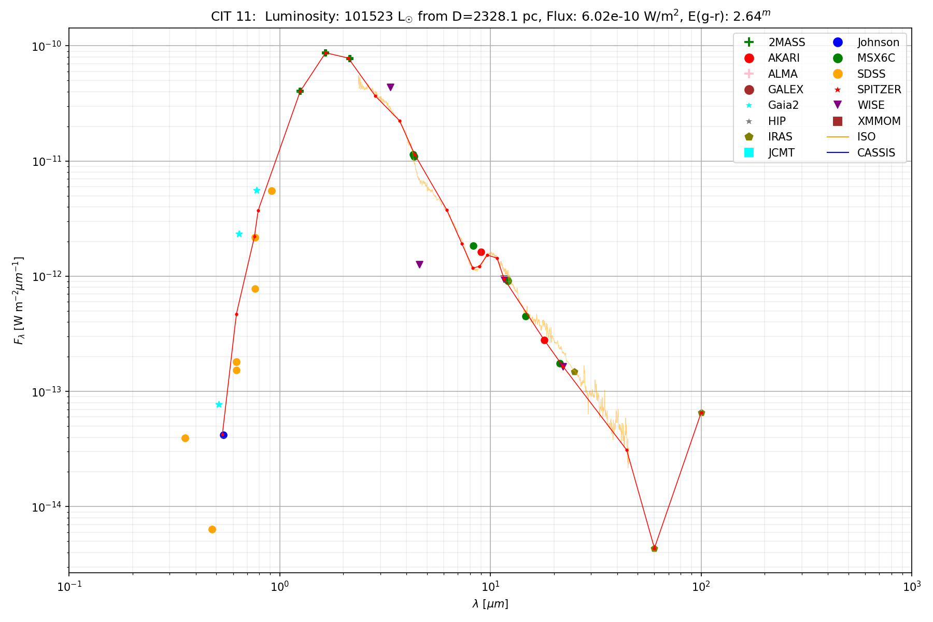
Task: Click the plot title starting with CIT 11
Action: click(490, 16)
